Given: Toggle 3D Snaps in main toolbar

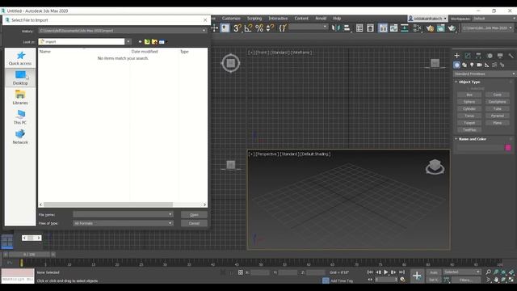Looking at the screenshot, I should [x=237, y=28].
